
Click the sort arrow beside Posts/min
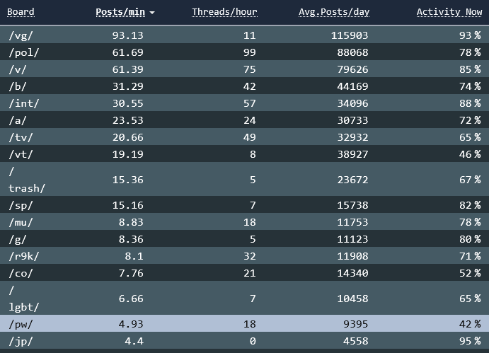click(x=152, y=13)
